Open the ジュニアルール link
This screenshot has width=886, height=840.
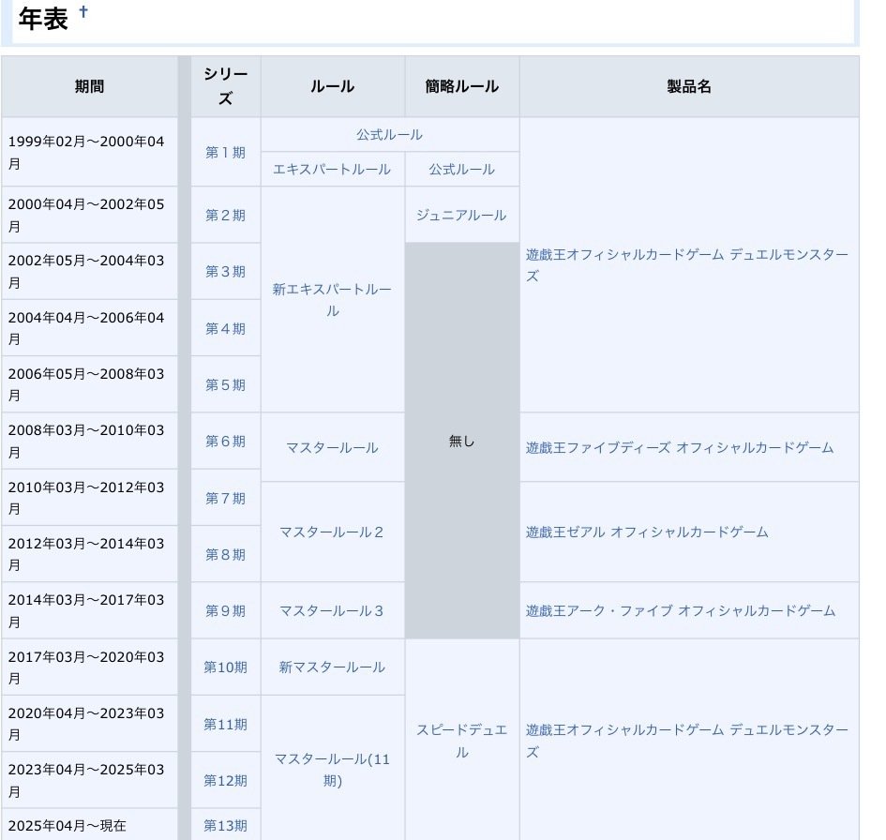pos(461,214)
